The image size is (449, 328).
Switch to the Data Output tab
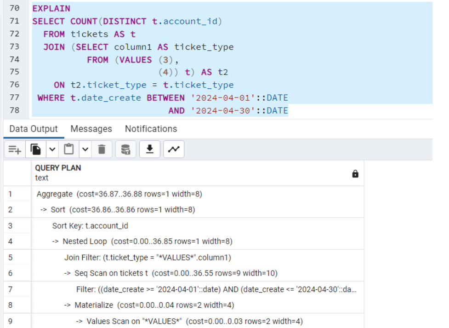(x=34, y=129)
